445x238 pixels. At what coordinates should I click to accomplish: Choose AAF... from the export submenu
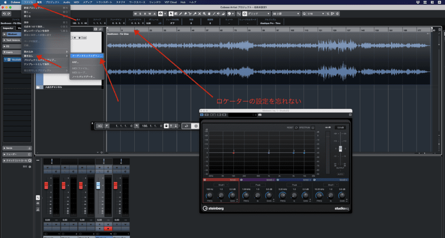(75, 62)
